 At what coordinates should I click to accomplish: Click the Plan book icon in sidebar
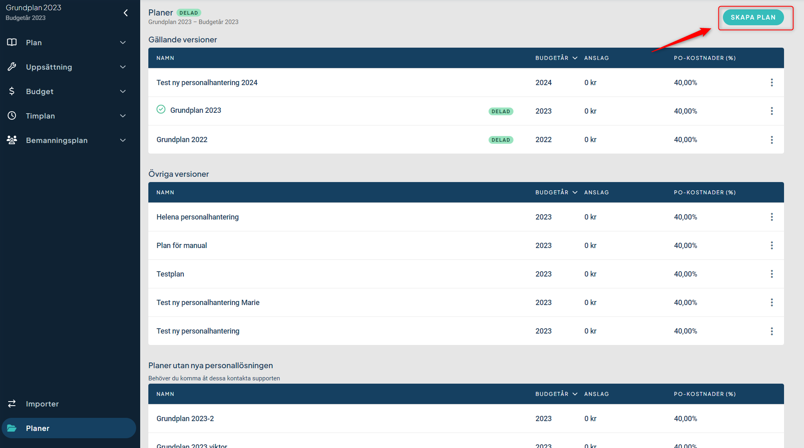(12, 42)
